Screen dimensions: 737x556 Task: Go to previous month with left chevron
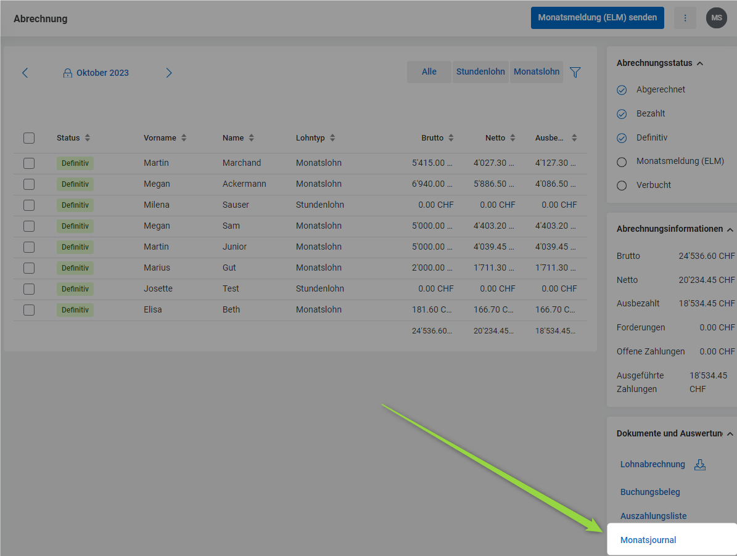click(25, 73)
